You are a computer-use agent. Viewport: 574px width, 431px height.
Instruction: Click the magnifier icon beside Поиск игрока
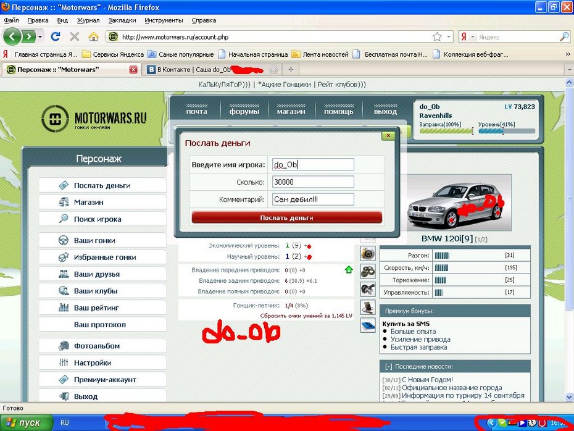[x=64, y=219]
